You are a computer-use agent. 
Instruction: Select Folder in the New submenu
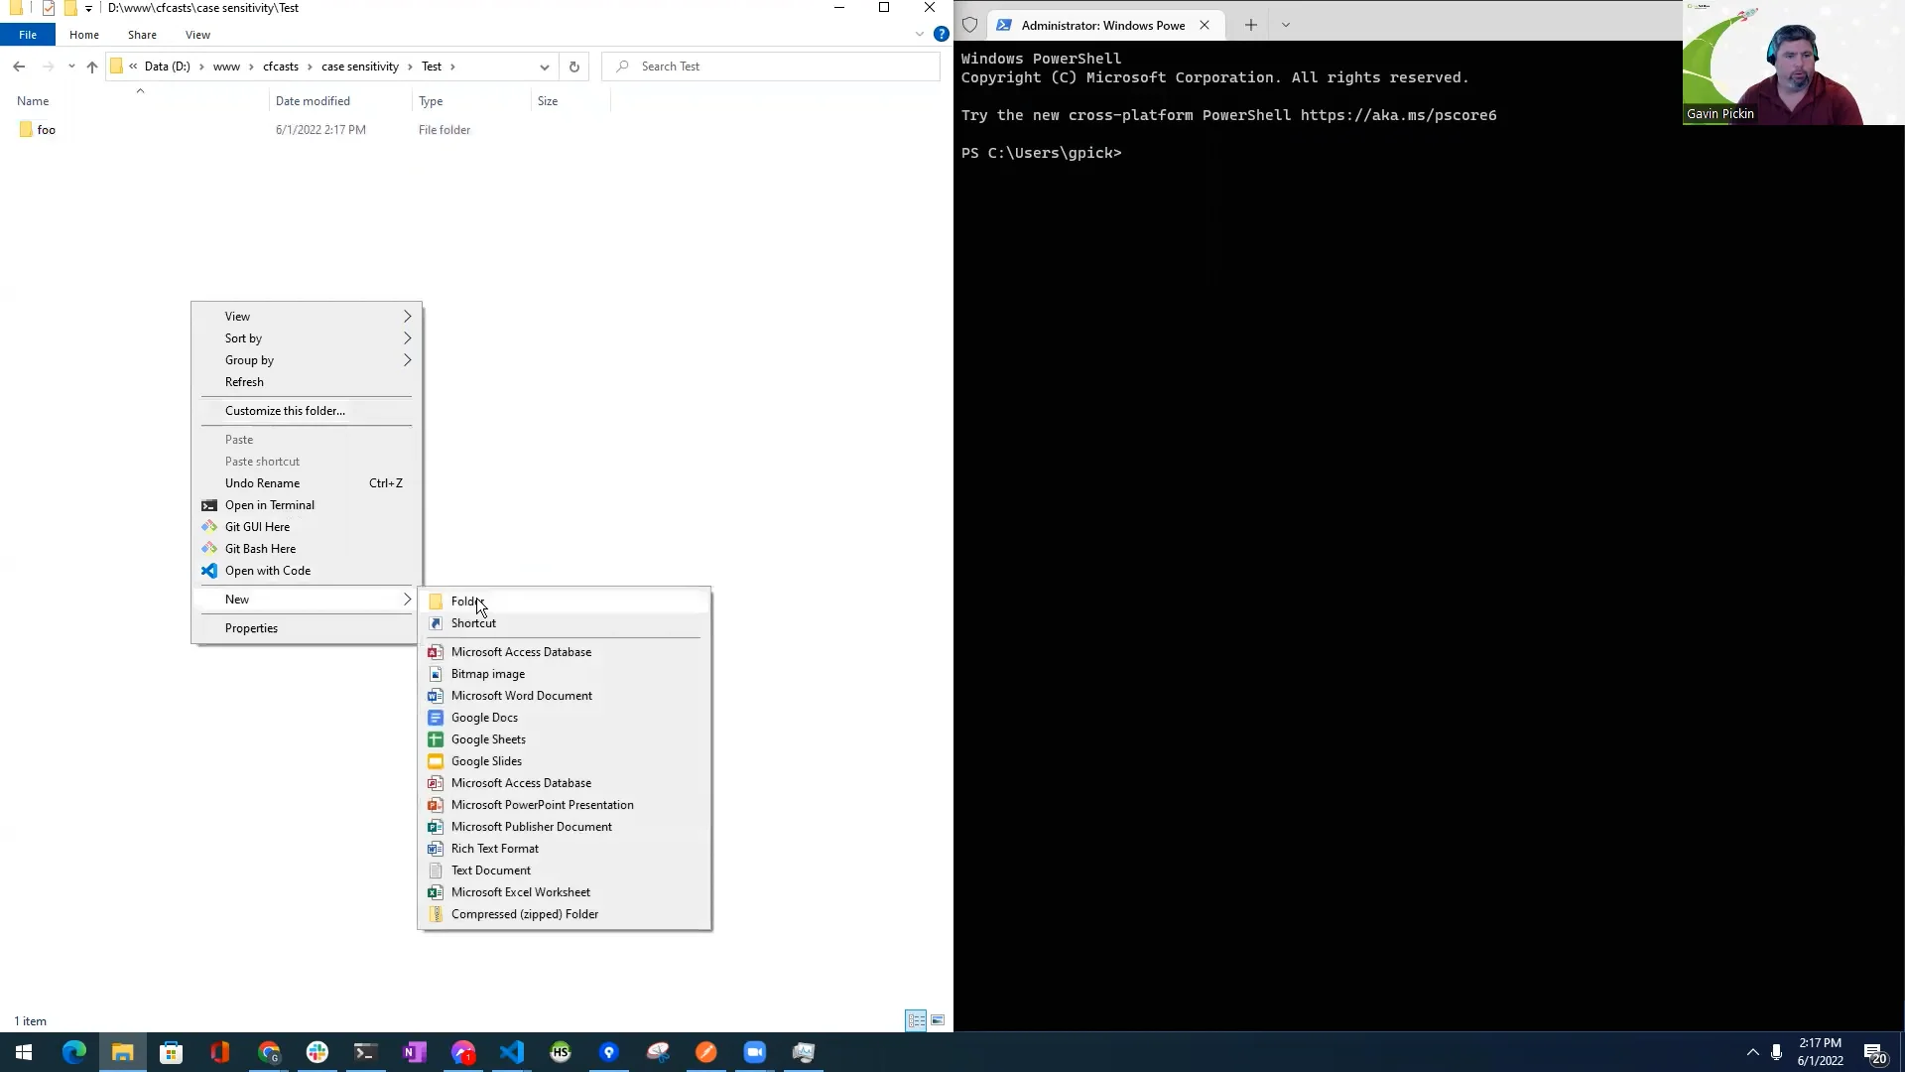pyautogui.click(x=464, y=602)
